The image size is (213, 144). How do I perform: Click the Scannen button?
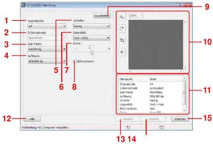pos(154,119)
